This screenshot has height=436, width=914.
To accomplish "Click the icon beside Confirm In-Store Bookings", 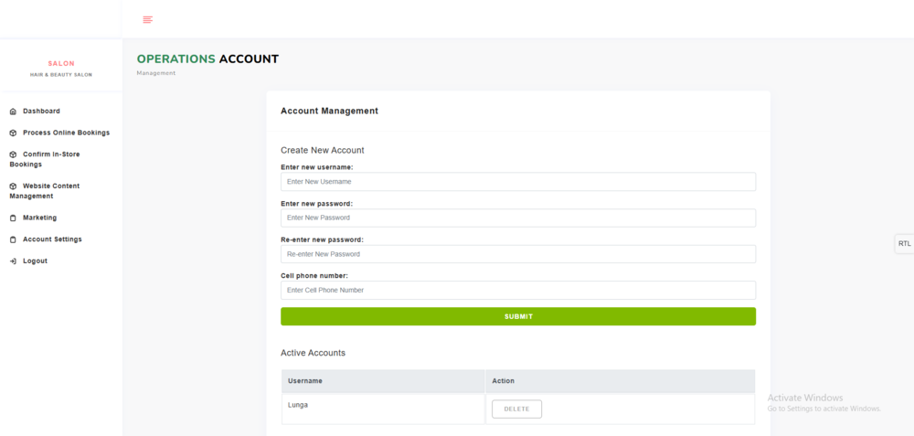I will coord(13,154).
